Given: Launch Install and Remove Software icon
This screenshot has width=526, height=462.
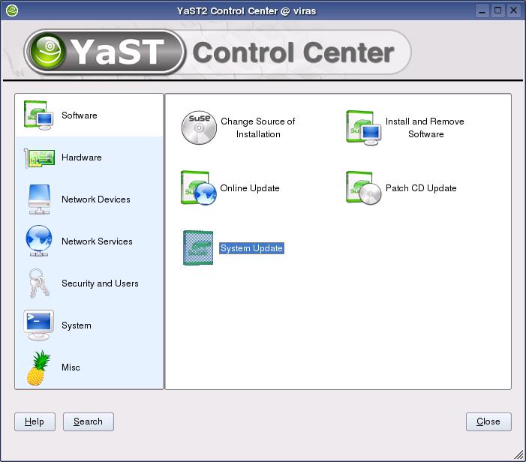Looking at the screenshot, I should point(364,127).
